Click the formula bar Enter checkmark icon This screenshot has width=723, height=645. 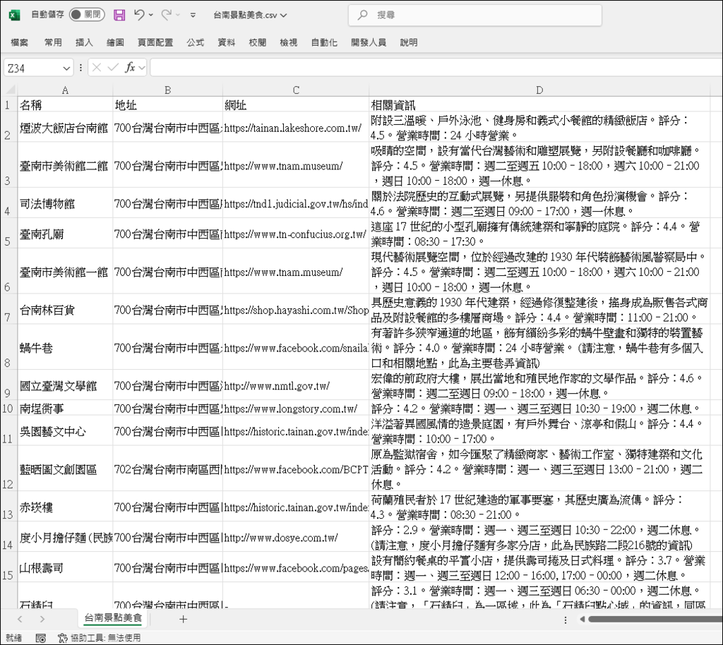(113, 68)
